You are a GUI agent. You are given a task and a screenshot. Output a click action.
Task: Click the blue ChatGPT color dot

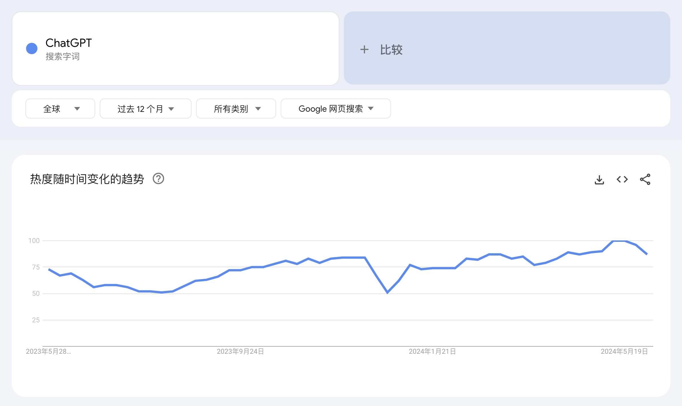click(32, 49)
